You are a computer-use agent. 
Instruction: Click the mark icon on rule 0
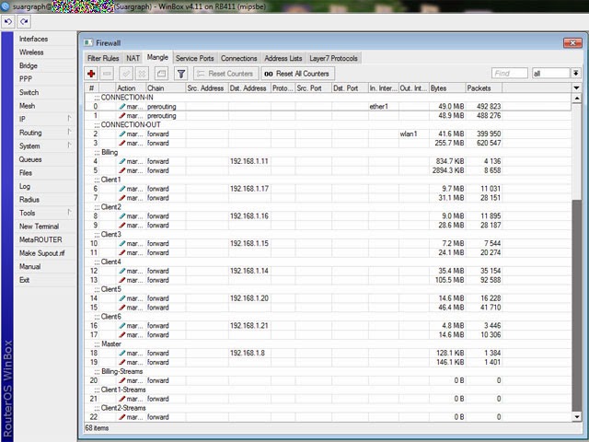click(x=122, y=107)
